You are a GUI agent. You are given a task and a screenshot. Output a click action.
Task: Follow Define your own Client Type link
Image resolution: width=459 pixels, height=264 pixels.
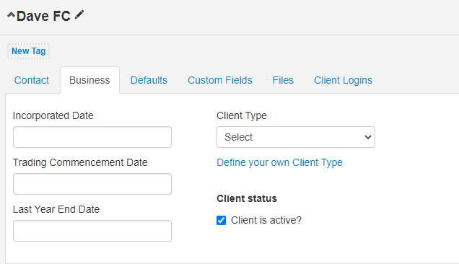[x=279, y=162]
